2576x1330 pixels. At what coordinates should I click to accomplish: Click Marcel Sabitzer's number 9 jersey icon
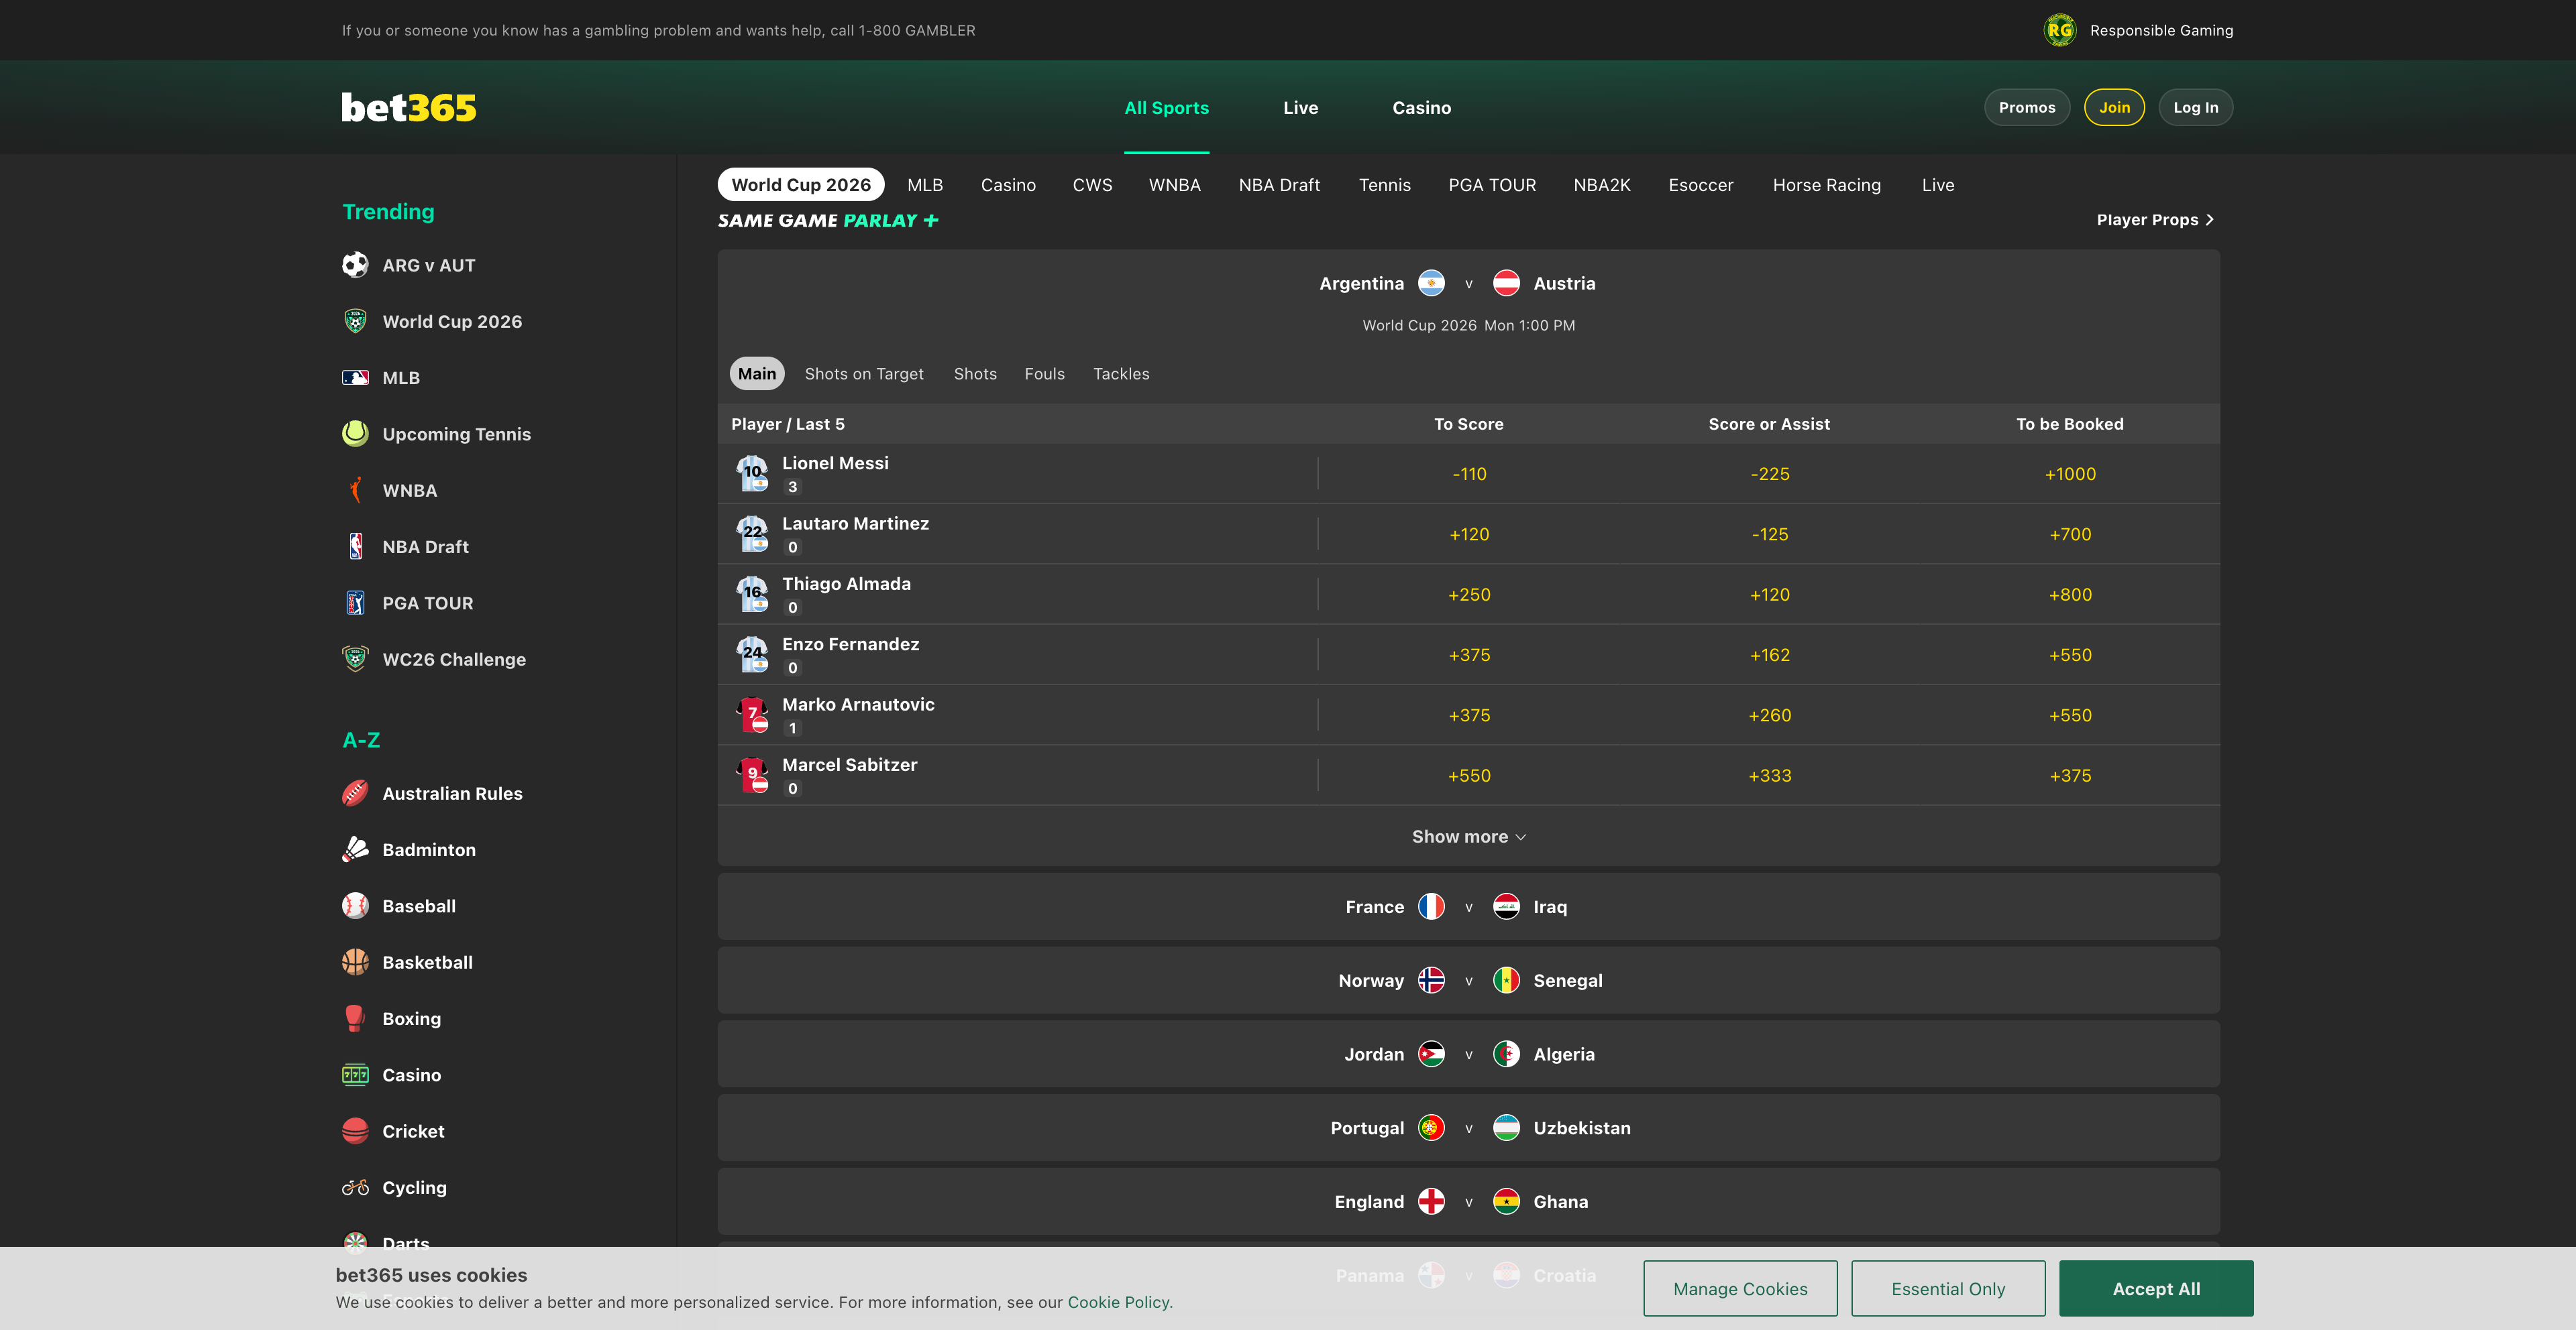click(753, 776)
